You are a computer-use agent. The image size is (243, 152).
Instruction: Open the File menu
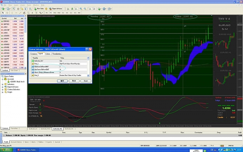(5, 5)
